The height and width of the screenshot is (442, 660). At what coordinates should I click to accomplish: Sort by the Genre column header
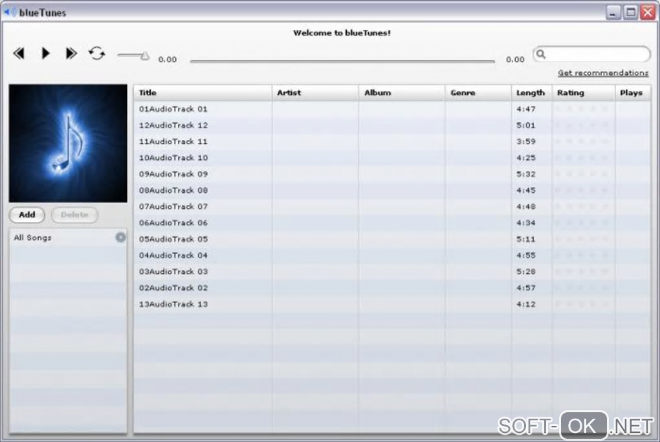[x=478, y=93]
